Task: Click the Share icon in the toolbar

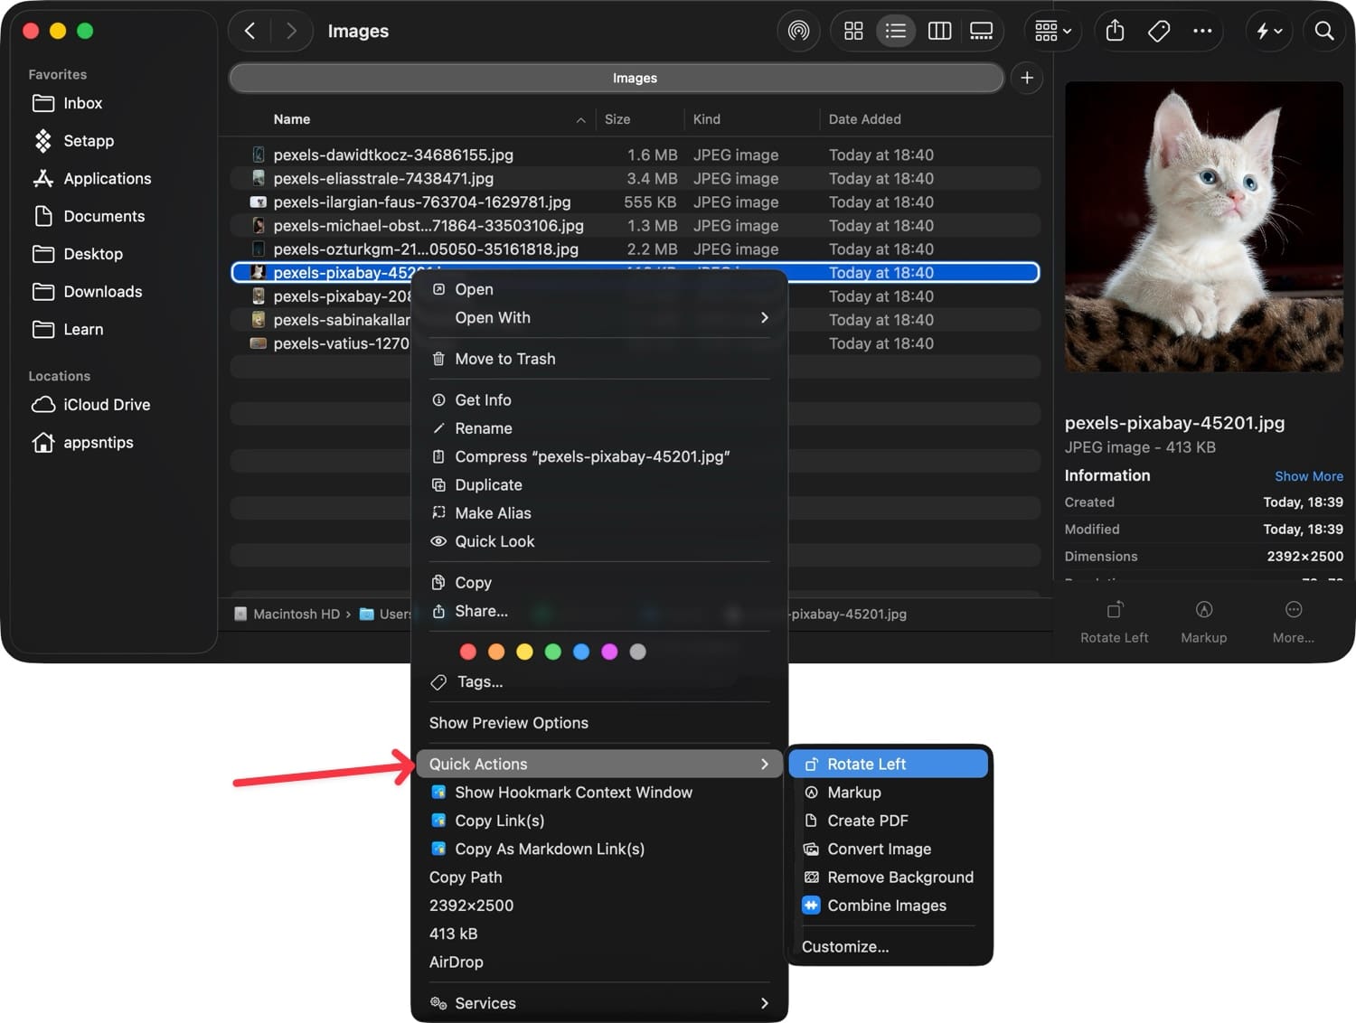Action: coord(1114,30)
